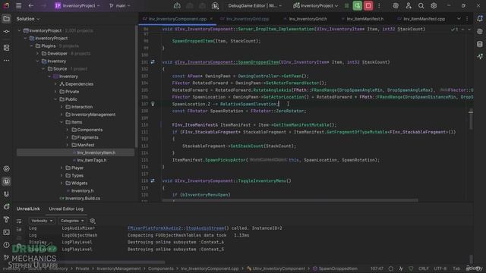Click the lightbulb quick-fix icon at line 107
The image size is (486, 273).
tap(153, 104)
